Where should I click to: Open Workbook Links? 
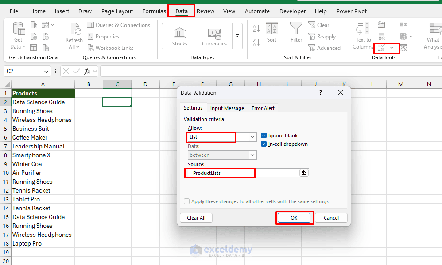(110, 48)
